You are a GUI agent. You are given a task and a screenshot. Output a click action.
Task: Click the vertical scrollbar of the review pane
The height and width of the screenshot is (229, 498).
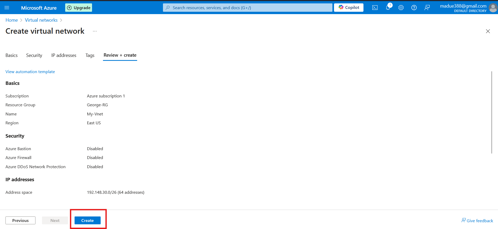(492, 112)
